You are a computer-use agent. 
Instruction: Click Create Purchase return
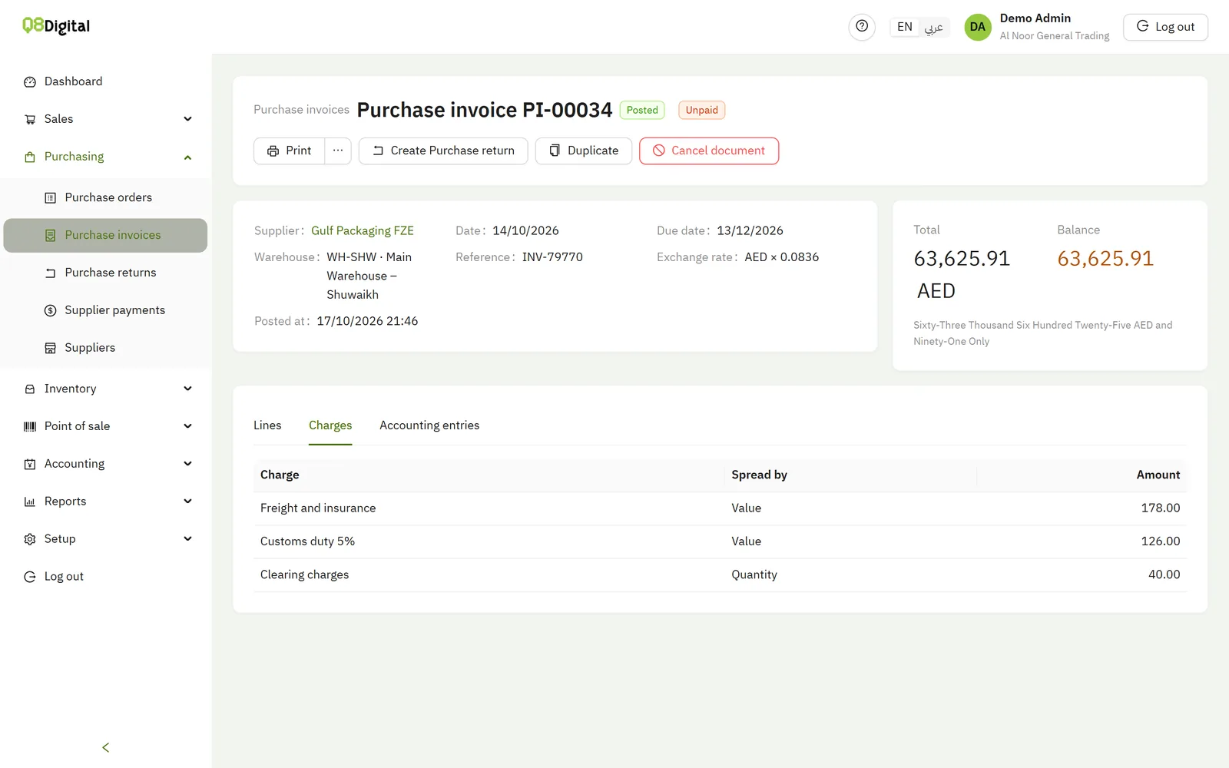pos(443,151)
